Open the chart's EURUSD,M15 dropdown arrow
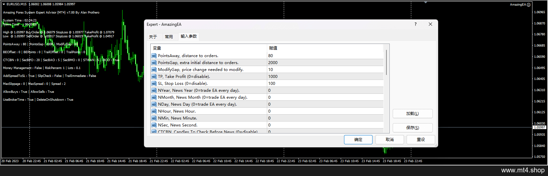 coord(4,4)
